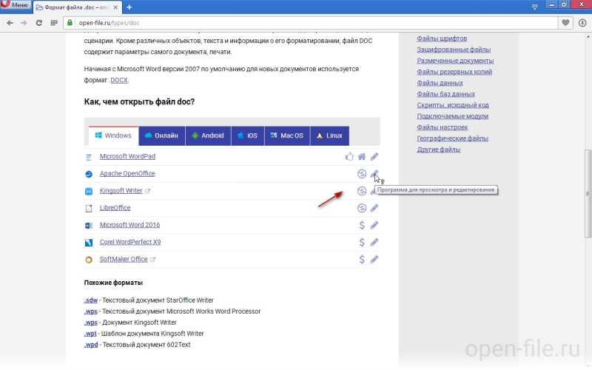Click the free-license icon for LibreOffice
This screenshot has width=592, height=370.
[362, 208]
